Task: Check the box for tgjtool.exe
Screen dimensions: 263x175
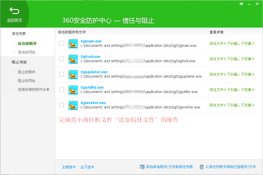Action: tap(62, 59)
